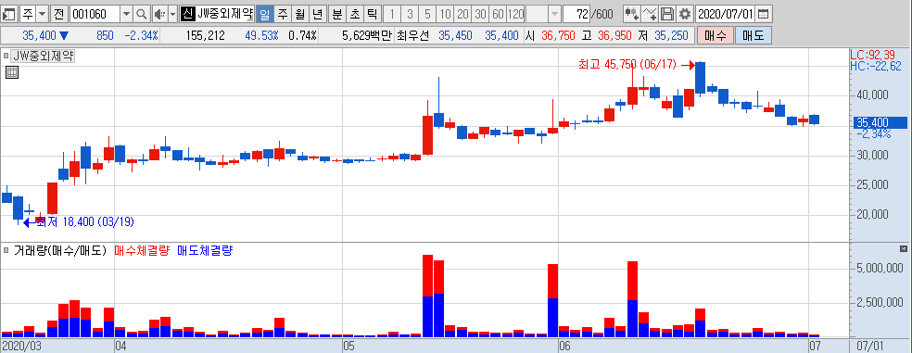The width and height of the screenshot is (912, 353).
Task: Switch to weekly (주) chart period
Action: pos(282,13)
